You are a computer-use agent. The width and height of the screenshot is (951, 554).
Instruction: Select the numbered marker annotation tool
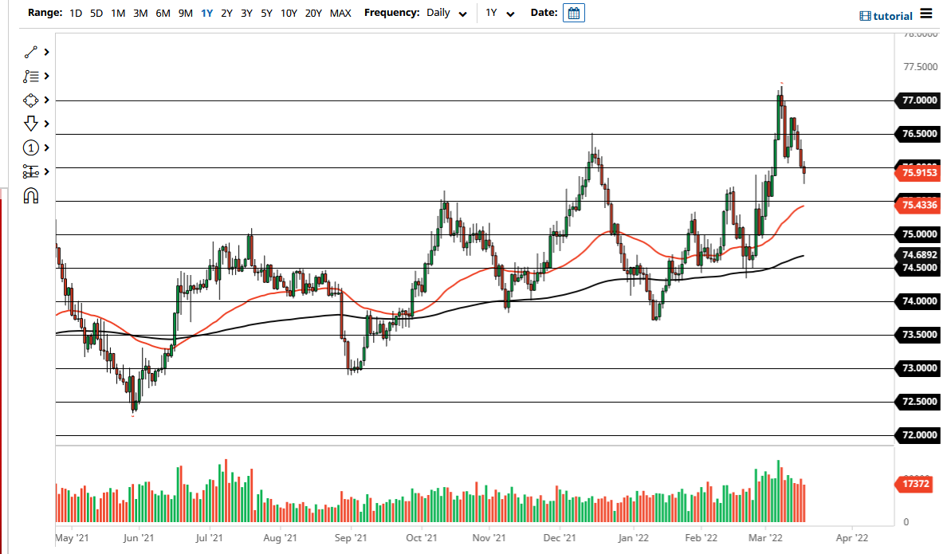[x=32, y=147]
